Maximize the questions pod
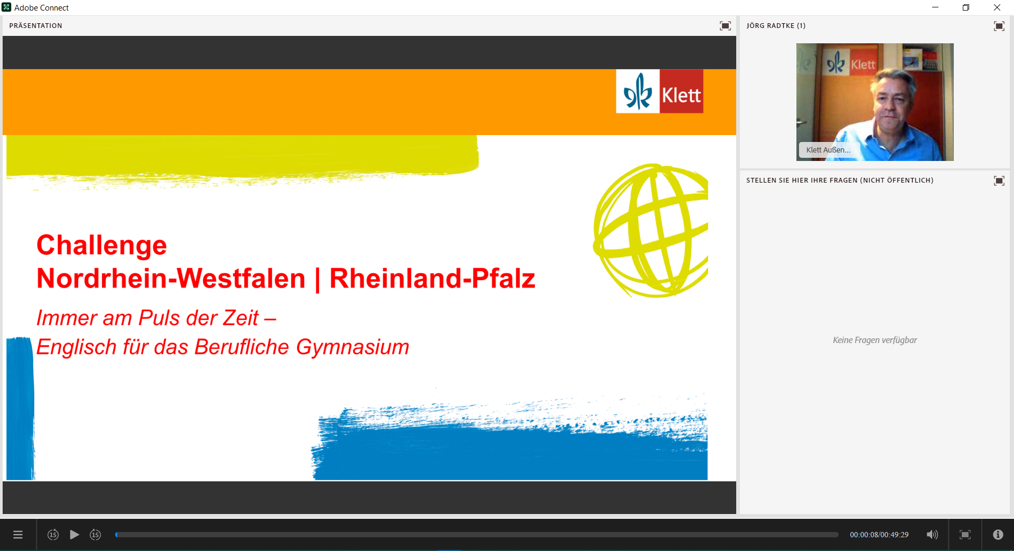1014x551 pixels. click(999, 180)
